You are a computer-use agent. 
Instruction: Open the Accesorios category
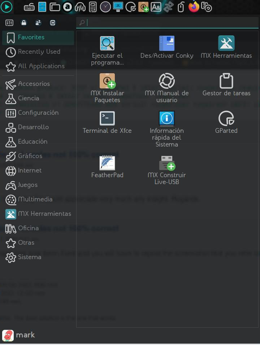pyautogui.click(x=38, y=84)
